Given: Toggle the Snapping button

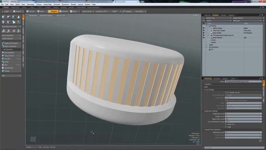Looking at the screenshot, I should (127, 11).
